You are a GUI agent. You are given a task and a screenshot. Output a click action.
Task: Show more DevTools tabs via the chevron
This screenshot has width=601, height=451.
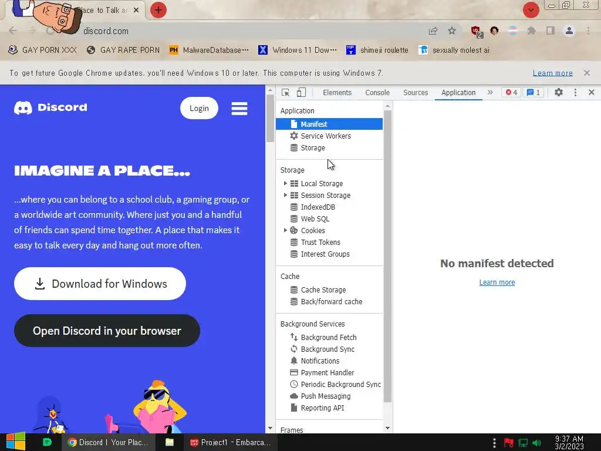click(x=490, y=92)
